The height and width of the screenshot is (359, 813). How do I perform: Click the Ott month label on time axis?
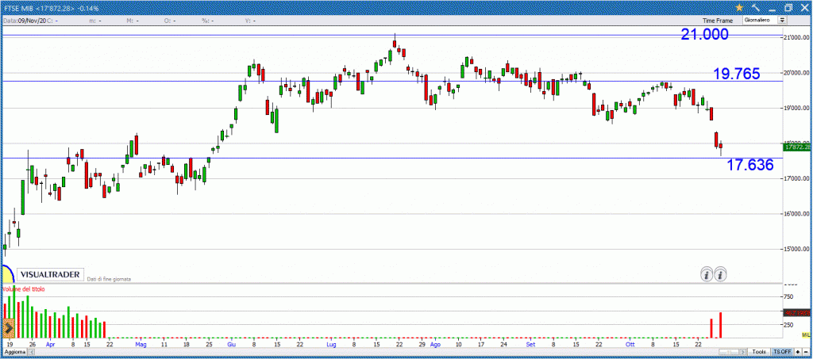(630, 343)
